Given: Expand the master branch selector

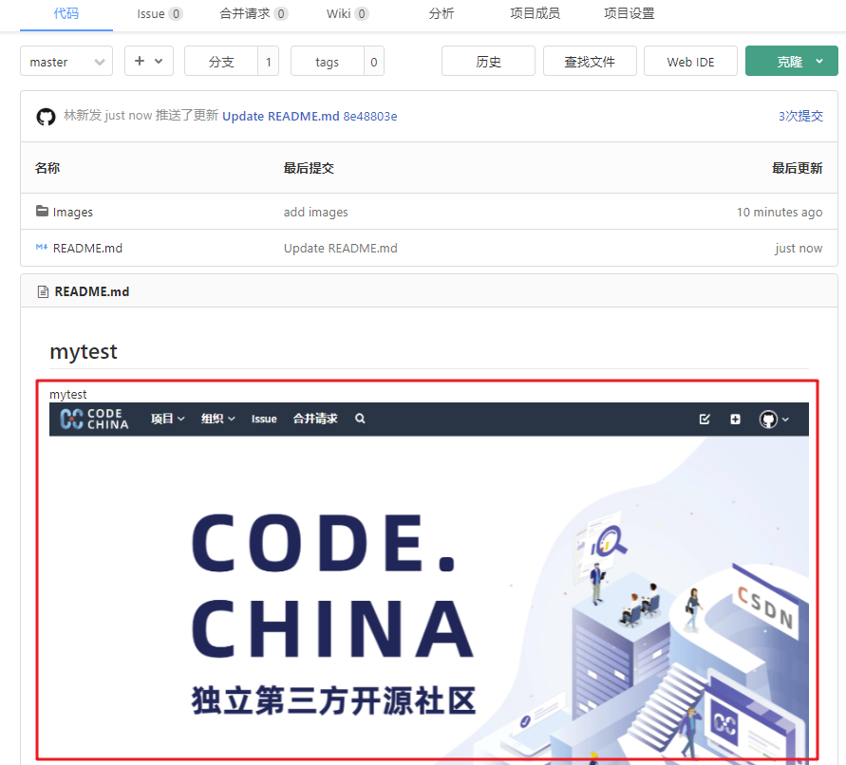Looking at the screenshot, I should [66, 60].
